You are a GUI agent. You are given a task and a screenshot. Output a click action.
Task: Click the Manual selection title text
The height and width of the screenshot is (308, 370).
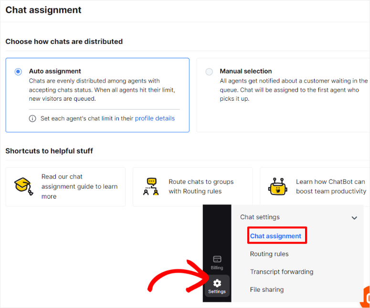point(246,71)
